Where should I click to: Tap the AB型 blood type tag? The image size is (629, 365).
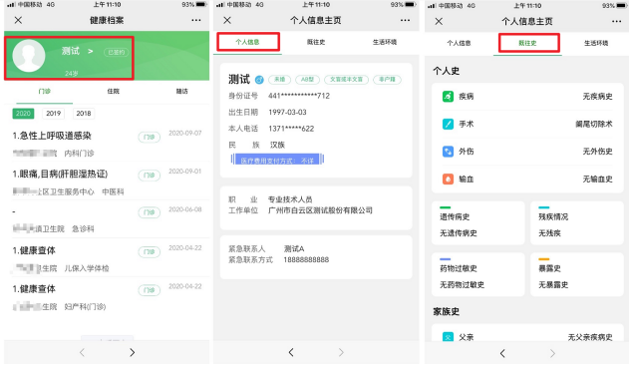[x=308, y=80]
